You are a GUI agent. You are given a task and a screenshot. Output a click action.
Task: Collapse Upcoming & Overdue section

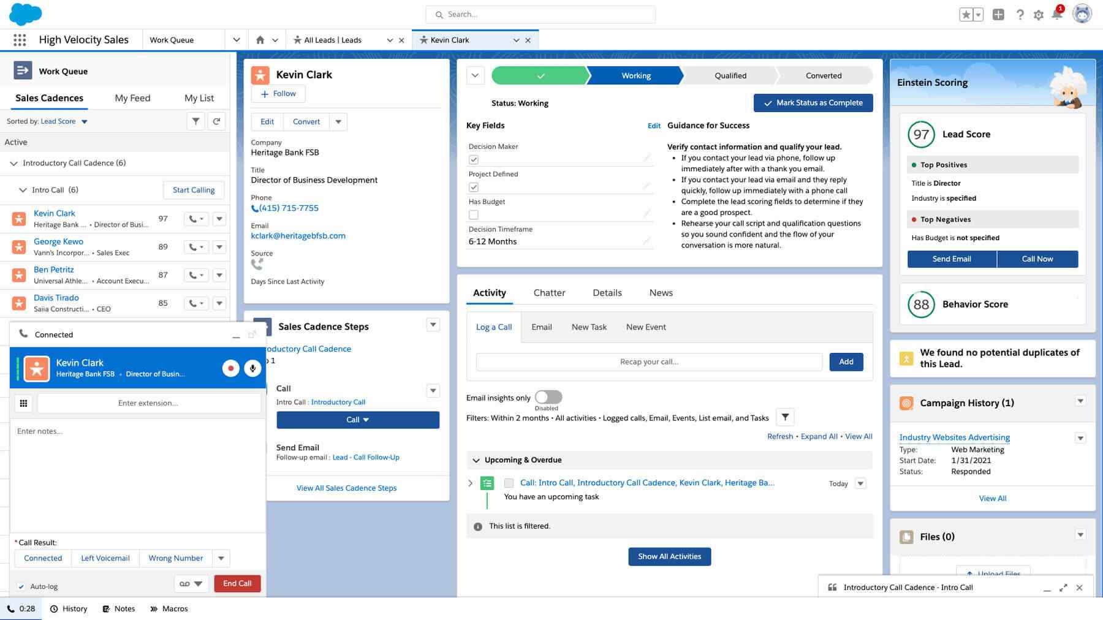476,460
